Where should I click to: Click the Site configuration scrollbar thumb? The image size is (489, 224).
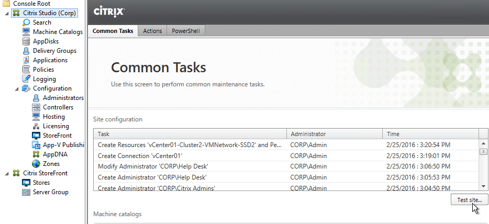483,152
